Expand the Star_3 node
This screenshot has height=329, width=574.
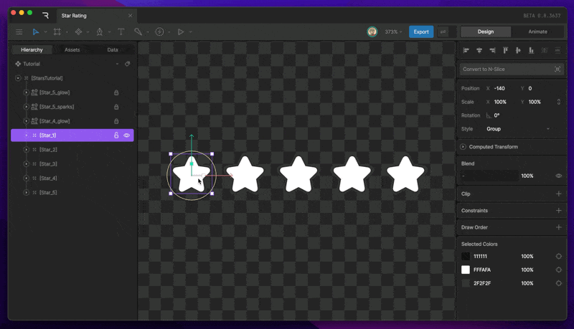26,163
